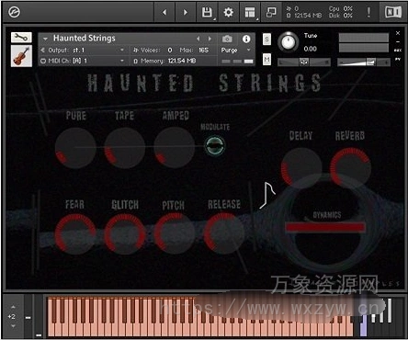Viewport: 408px width, 340px height.
Task: Click the Delay knob
Action: (x=301, y=168)
